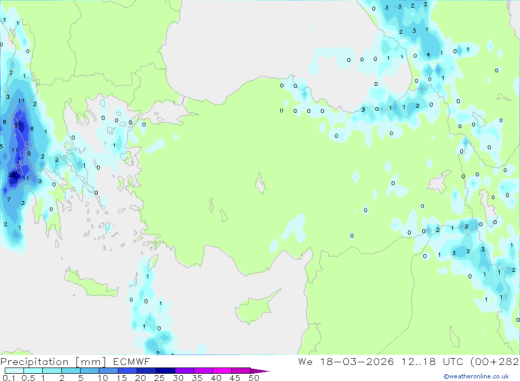
Task: Click the precipitation value '21' on the map
Action: point(18,125)
